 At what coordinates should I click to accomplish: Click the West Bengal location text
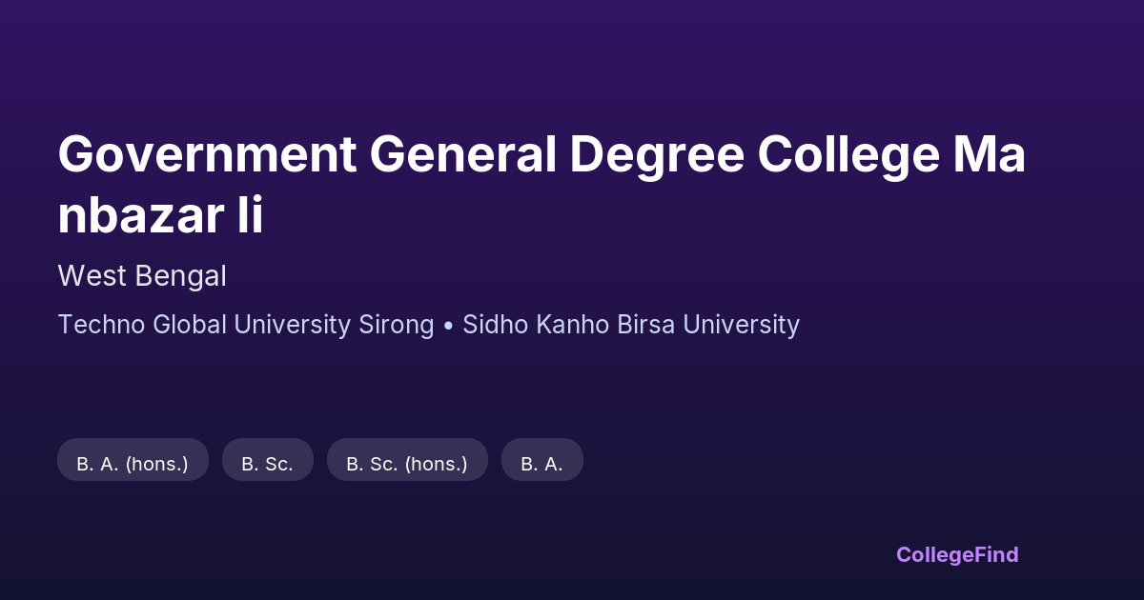tap(142, 276)
